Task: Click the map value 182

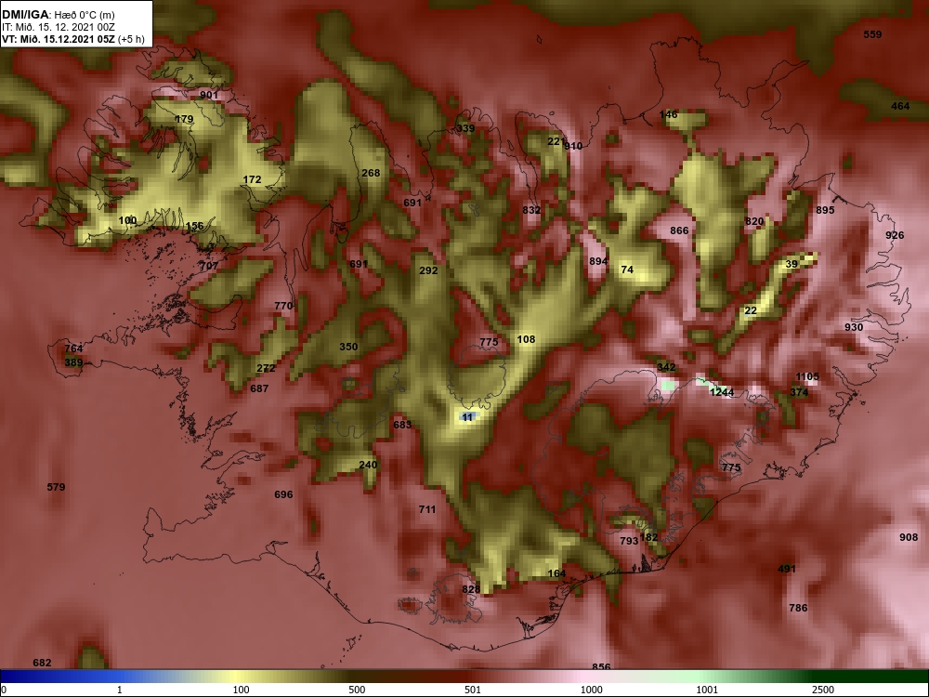Action: tap(648, 537)
